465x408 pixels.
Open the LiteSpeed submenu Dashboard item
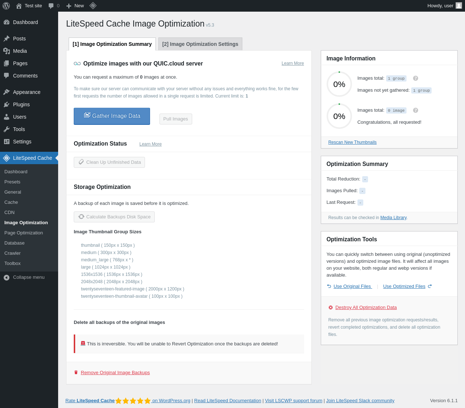(x=16, y=172)
